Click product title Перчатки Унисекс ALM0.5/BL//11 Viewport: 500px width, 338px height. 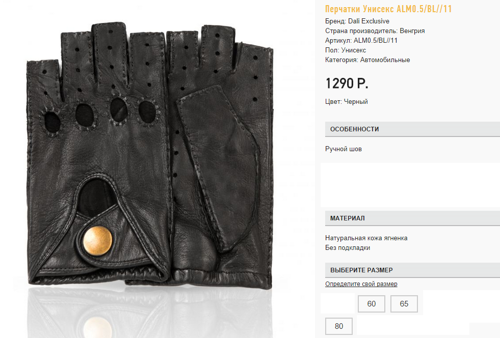[x=388, y=9]
